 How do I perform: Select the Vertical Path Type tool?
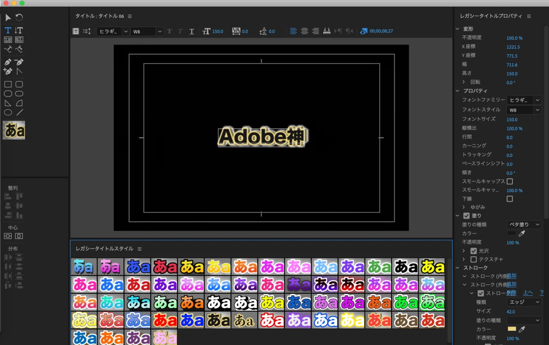19,49
